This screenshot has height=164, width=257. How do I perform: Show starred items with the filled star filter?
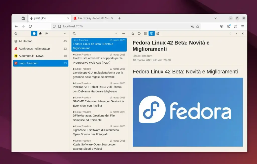coord(40,33)
